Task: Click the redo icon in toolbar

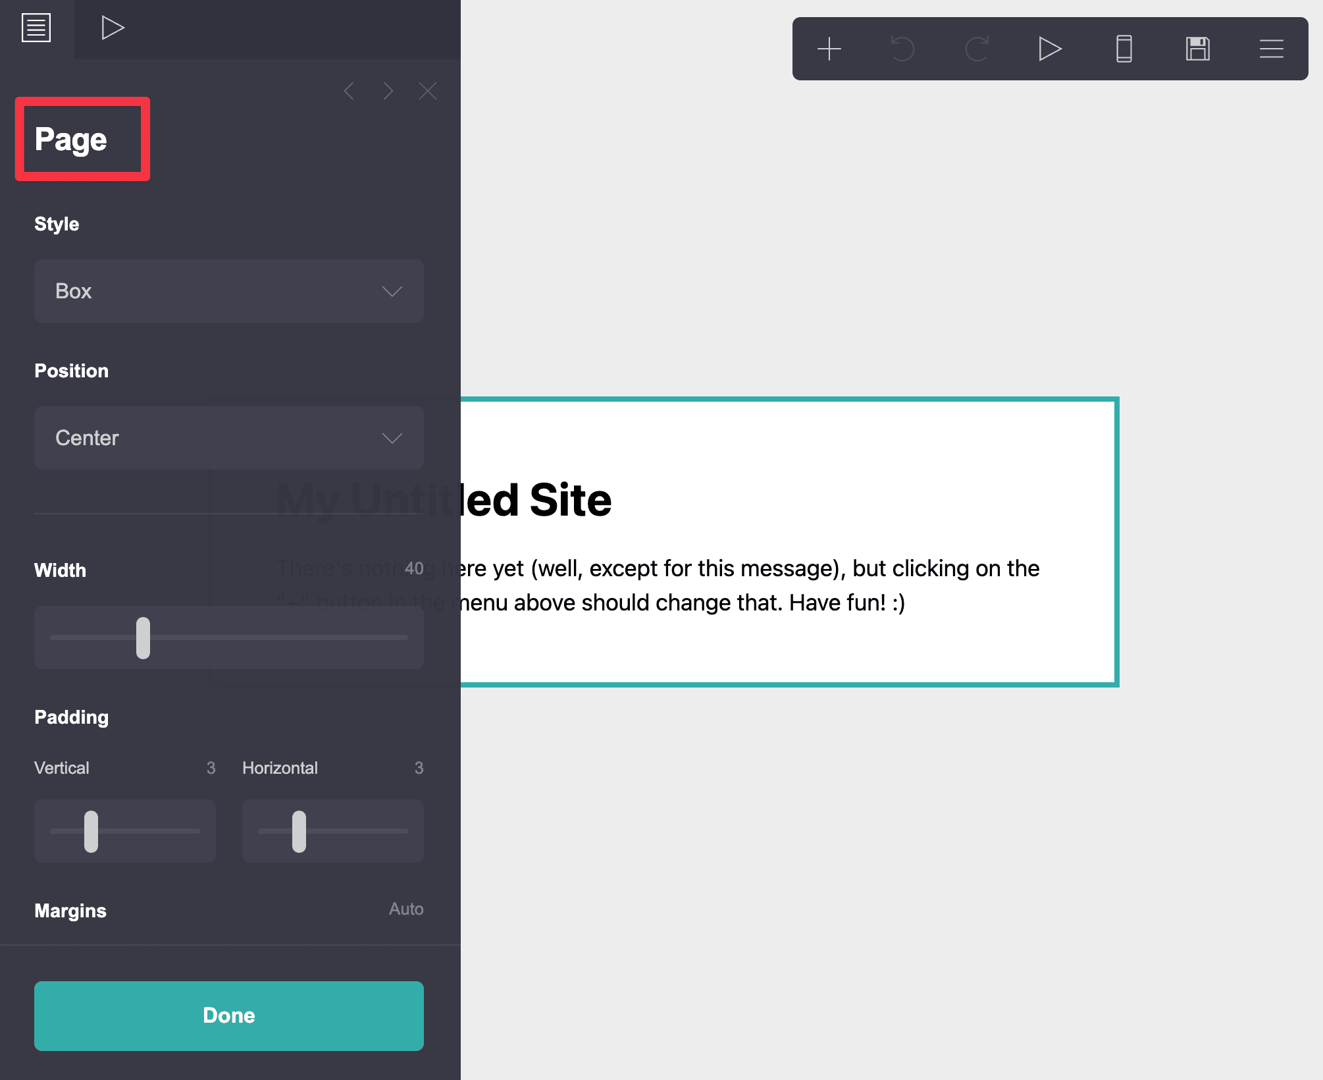Action: coord(975,49)
